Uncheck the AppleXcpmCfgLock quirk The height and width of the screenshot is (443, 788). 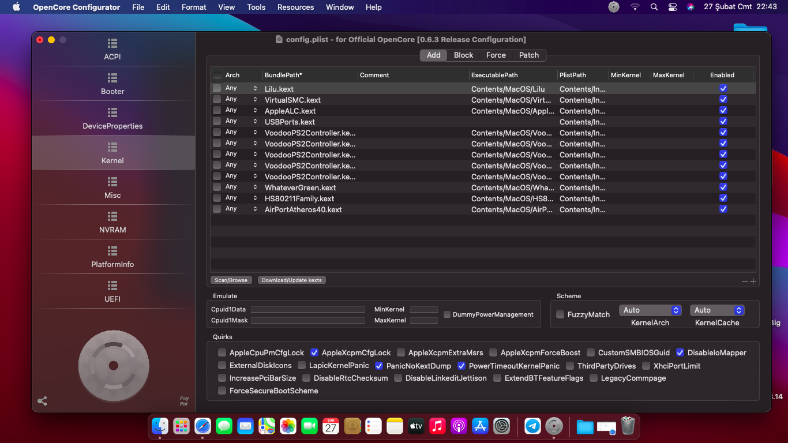[x=314, y=352]
